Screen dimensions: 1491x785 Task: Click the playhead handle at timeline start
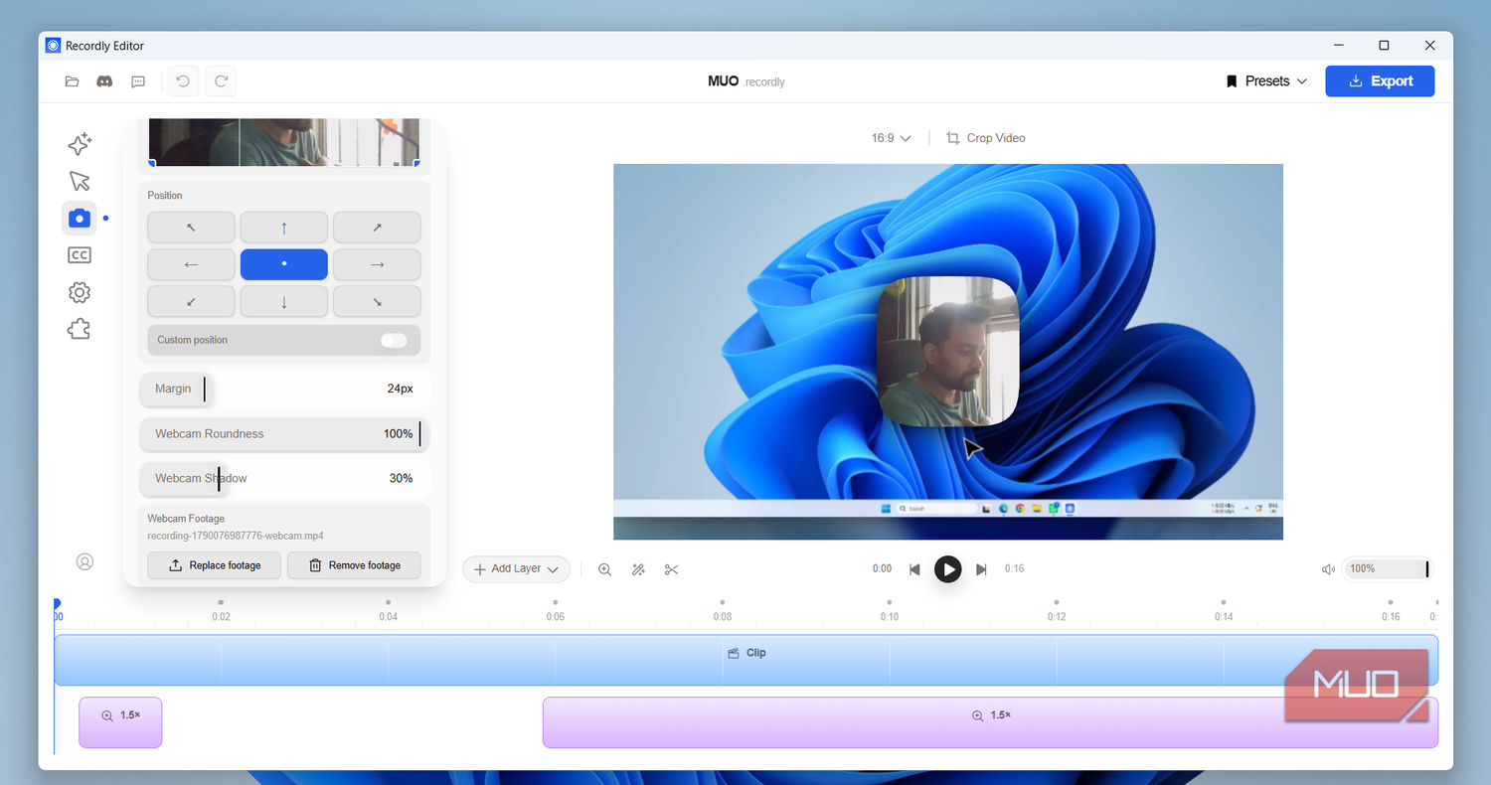click(57, 604)
